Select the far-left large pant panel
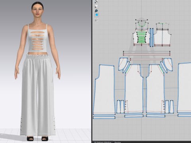Viewport: 191px width, 143px height. point(104,89)
